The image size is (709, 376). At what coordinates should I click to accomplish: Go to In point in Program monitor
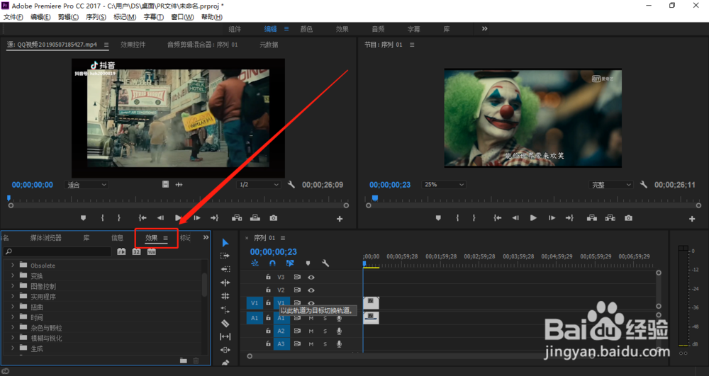[498, 218]
